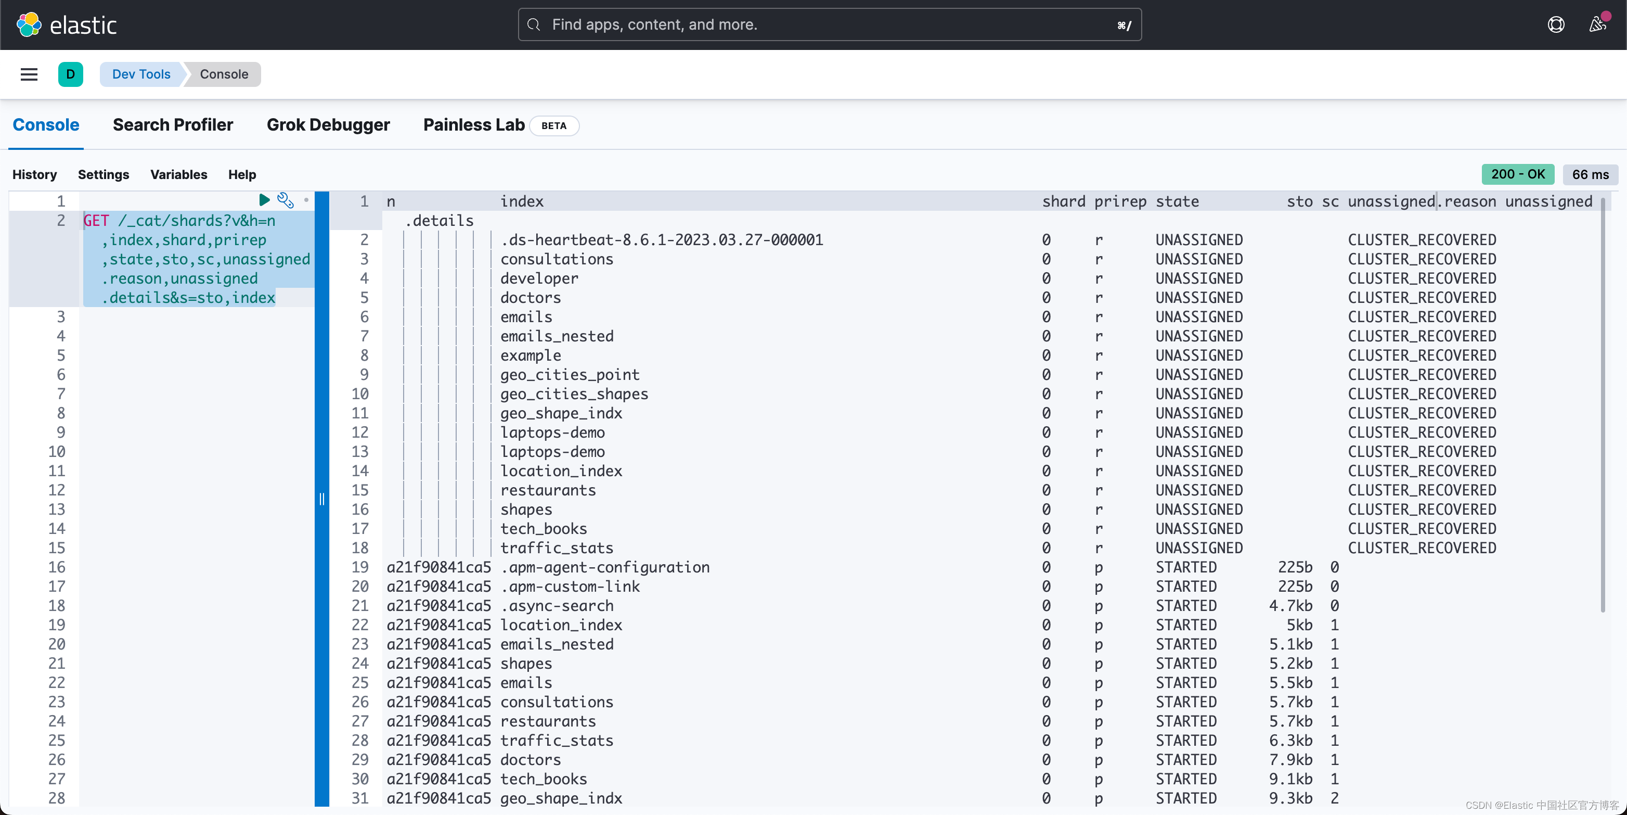Open the search bar for apps and content

[830, 24]
